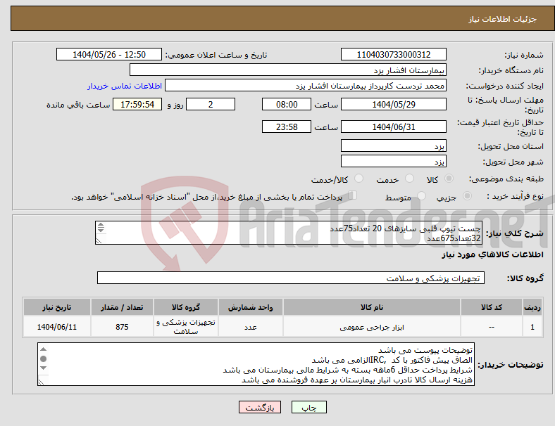Click the section heading اطلاعات کالاهای مورد نیاز
555x426 pixels.
point(492,254)
